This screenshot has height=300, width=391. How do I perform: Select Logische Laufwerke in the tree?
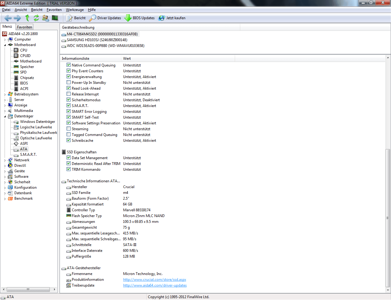pos(36,127)
